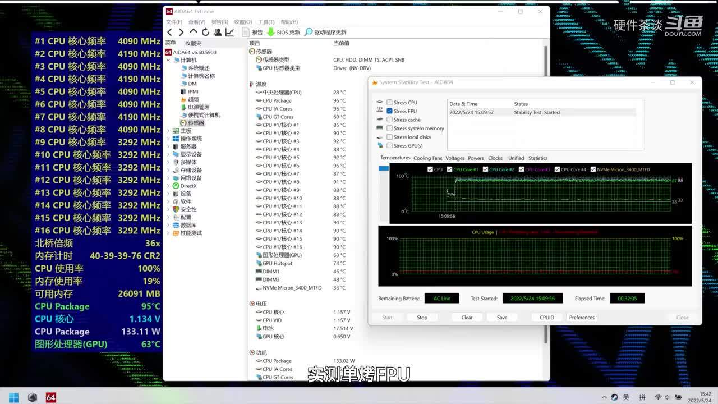Select 性能测试 benchmark in the tree
The height and width of the screenshot is (404, 718).
pyautogui.click(x=187, y=233)
